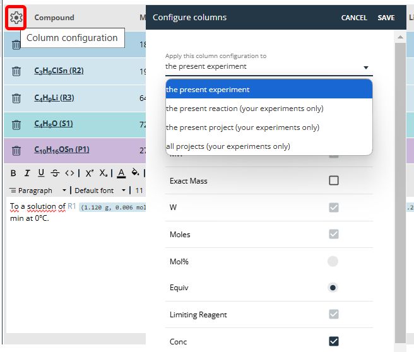414x352 pixels.
Task: Open the fill background color tool
Action: click(x=135, y=172)
